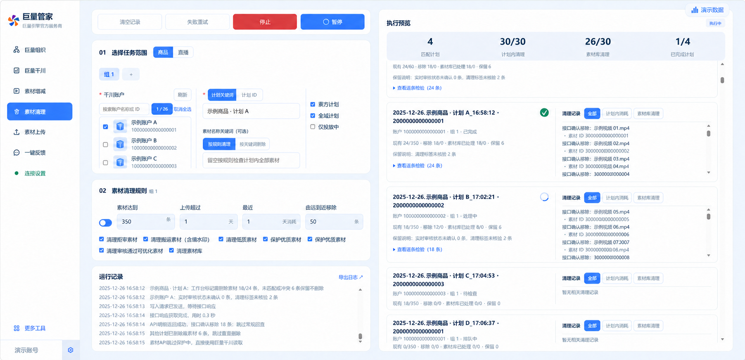
Task: Enable the 仅投放中 checkbox
Action: click(313, 127)
